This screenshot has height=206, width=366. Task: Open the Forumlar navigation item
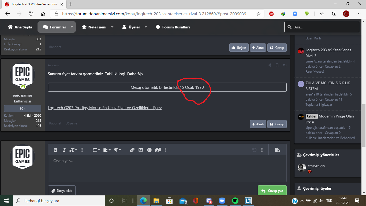pos(55,27)
